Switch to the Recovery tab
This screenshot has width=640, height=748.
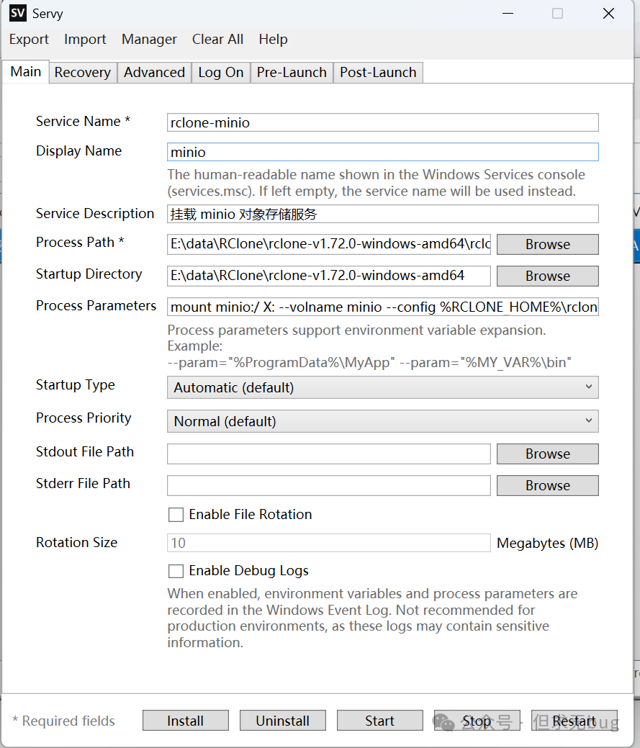click(x=83, y=73)
